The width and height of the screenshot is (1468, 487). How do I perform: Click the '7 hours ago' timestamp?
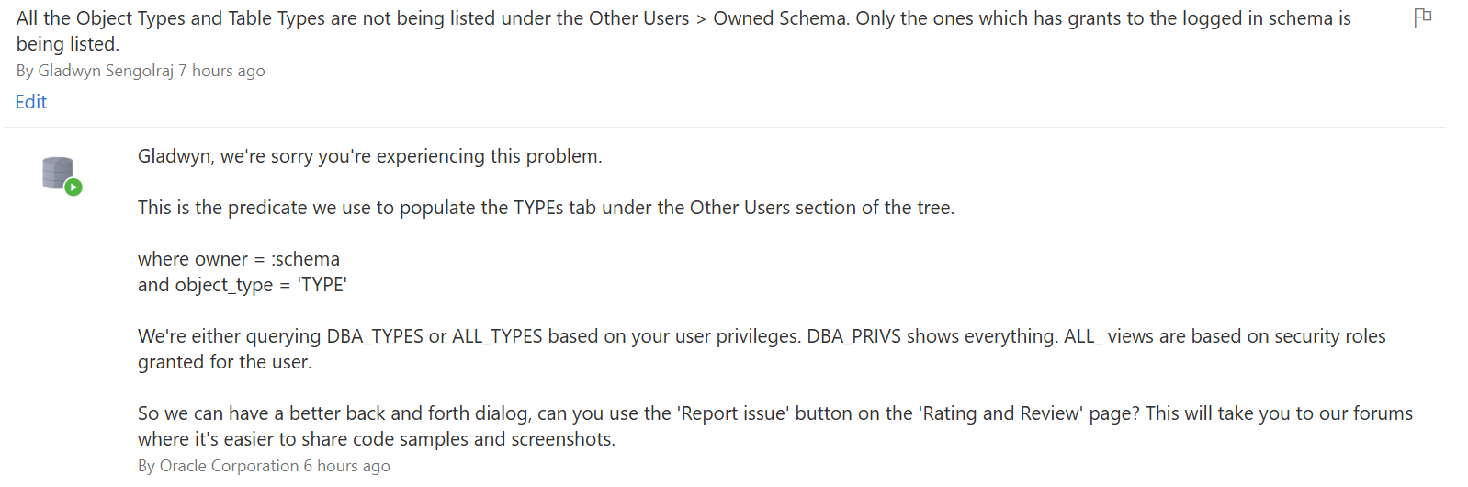click(221, 71)
